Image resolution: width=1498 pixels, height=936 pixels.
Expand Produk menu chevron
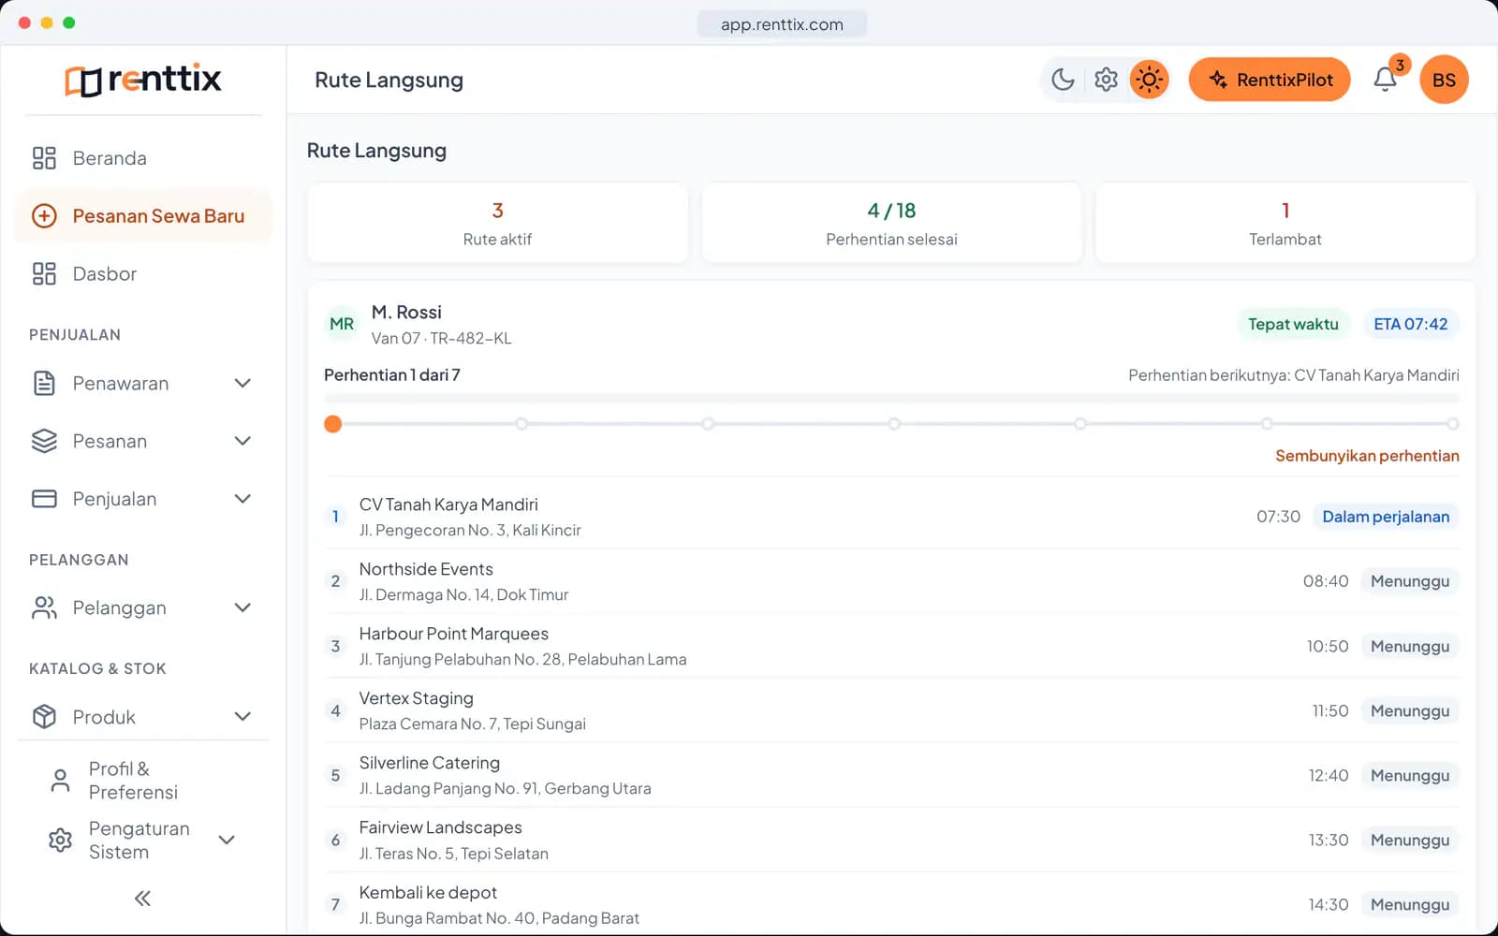click(242, 716)
